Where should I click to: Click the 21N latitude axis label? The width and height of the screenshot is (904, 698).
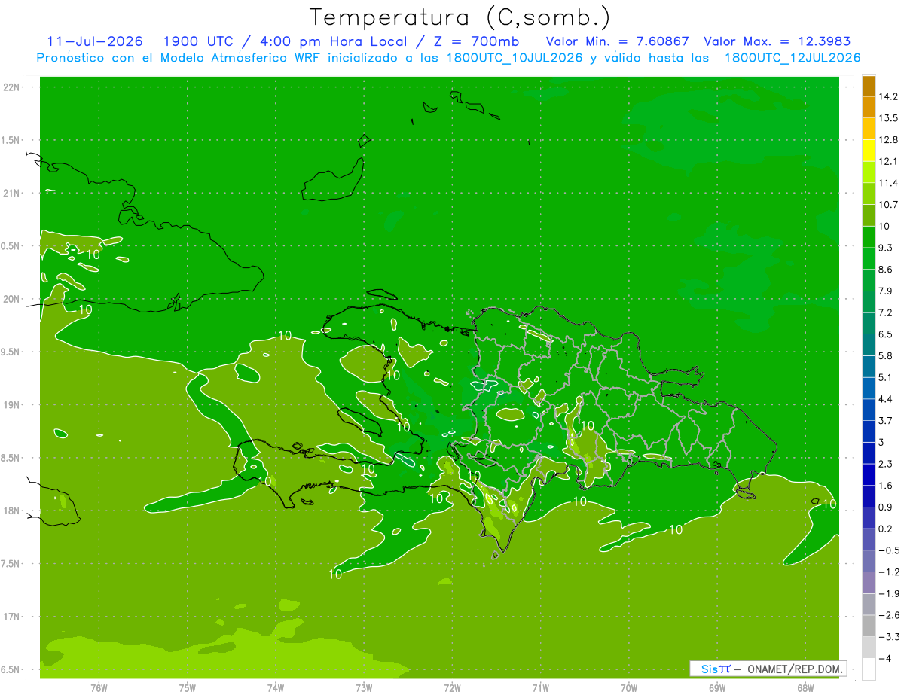click(12, 193)
